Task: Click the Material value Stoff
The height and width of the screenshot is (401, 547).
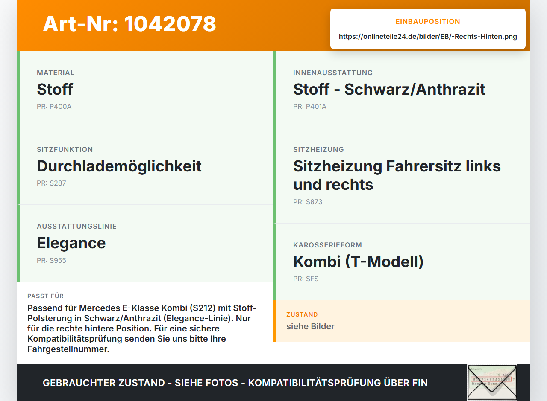Action: 55,89
